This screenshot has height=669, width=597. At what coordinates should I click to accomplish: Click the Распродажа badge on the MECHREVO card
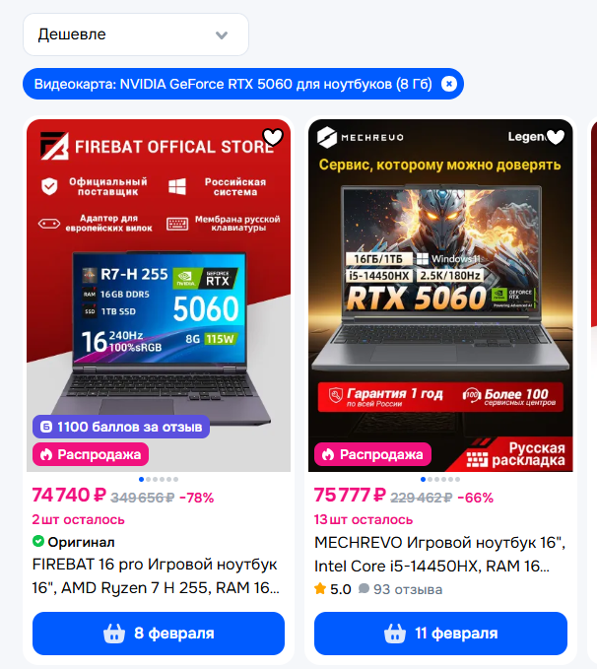click(x=372, y=454)
